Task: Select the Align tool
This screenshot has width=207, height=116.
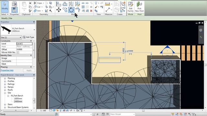Action: click(59, 4)
